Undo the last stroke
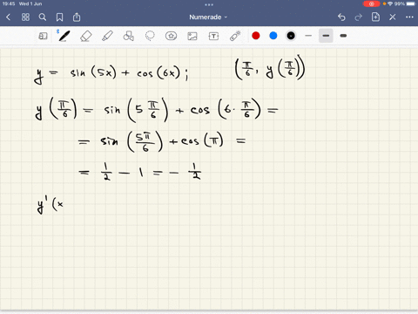This screenshot has height=314, width=418. point(341,17)
